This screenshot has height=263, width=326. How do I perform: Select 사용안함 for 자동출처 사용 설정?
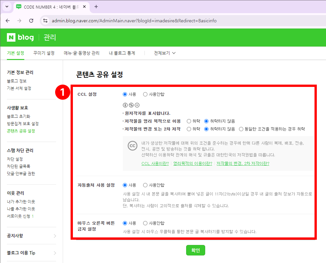tap(145, 185)
